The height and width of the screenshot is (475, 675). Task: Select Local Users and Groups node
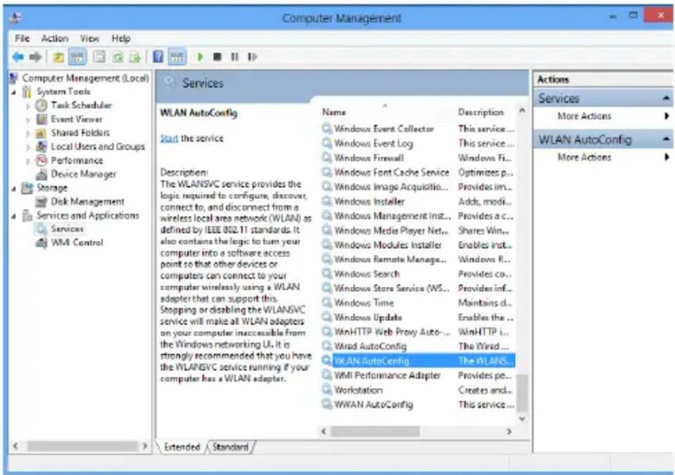[x=98, y=146]
